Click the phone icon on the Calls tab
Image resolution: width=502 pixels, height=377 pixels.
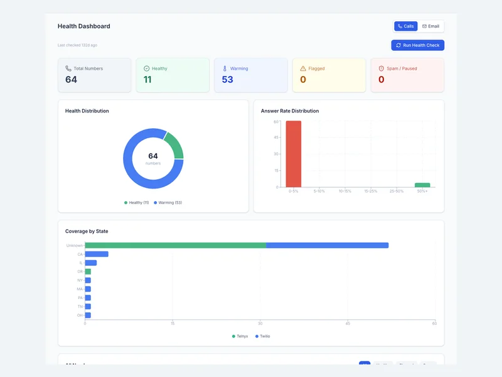click(400, 26)
